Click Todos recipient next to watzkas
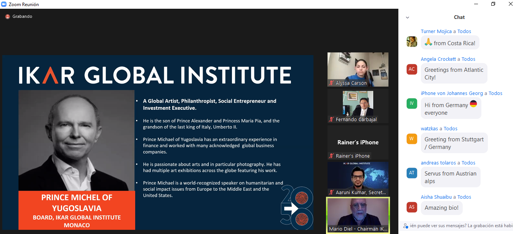 [451, 129]
